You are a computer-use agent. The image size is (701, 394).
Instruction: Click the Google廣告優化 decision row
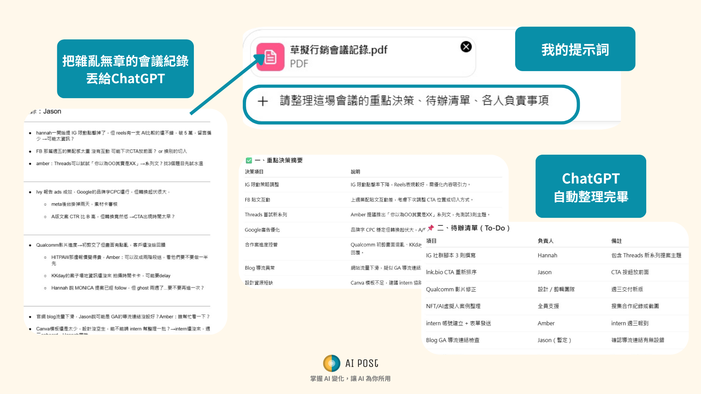click(262, 230)
